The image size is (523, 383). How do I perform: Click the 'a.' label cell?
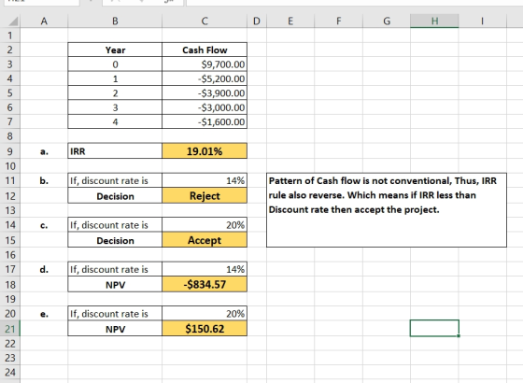pyautogui.click(x=44, y=151)
